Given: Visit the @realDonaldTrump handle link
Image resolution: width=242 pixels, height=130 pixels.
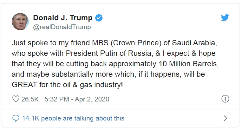Looking at the screenshot, I should point(62,27).
